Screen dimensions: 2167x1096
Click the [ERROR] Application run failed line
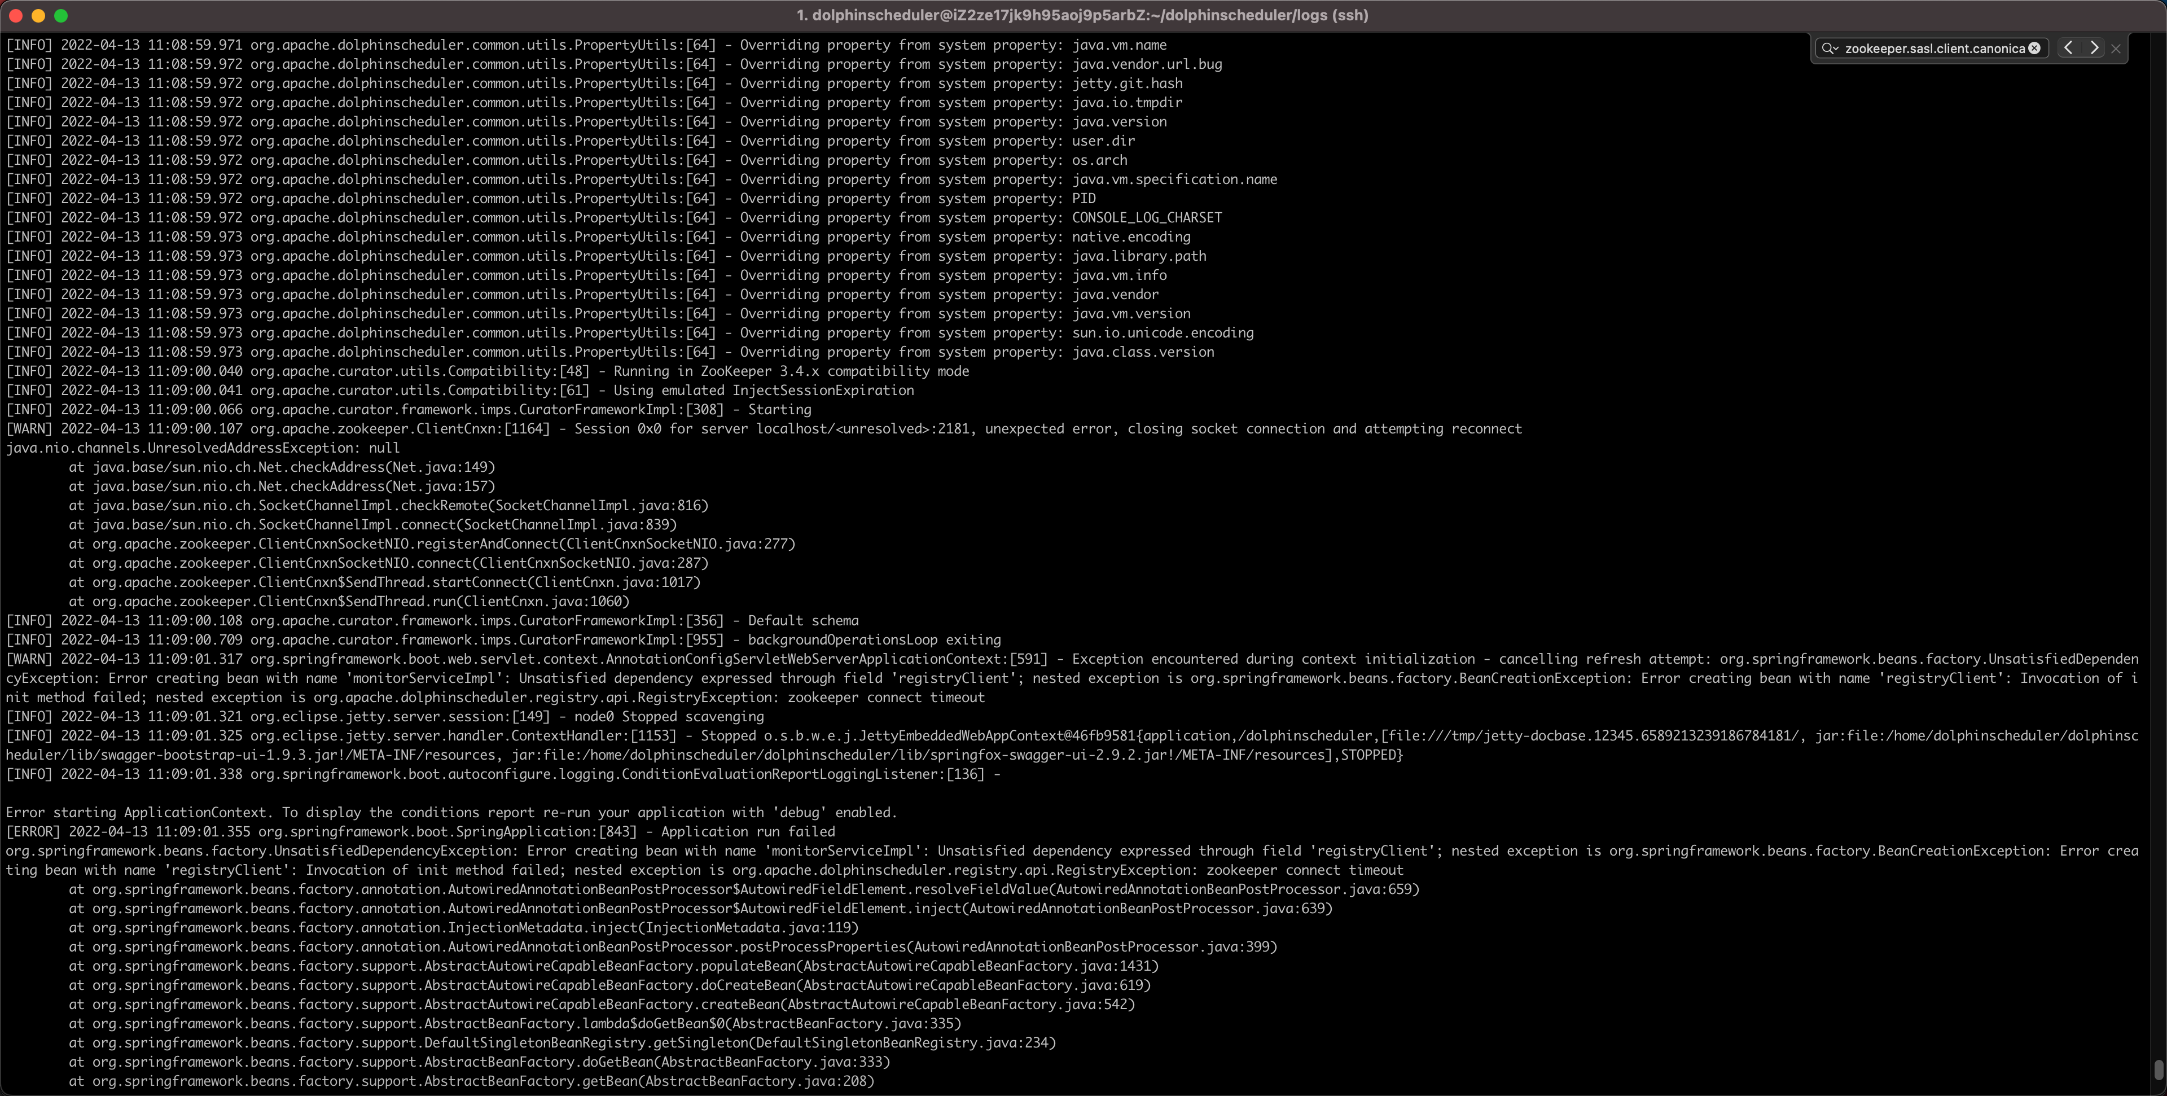coord(420,832)
